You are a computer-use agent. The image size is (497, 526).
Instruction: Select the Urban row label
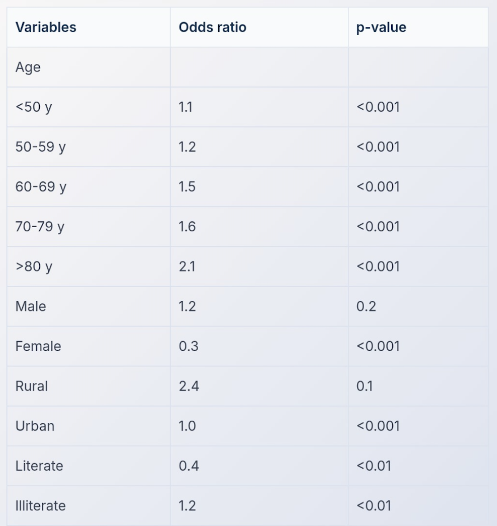click(35, 426)
